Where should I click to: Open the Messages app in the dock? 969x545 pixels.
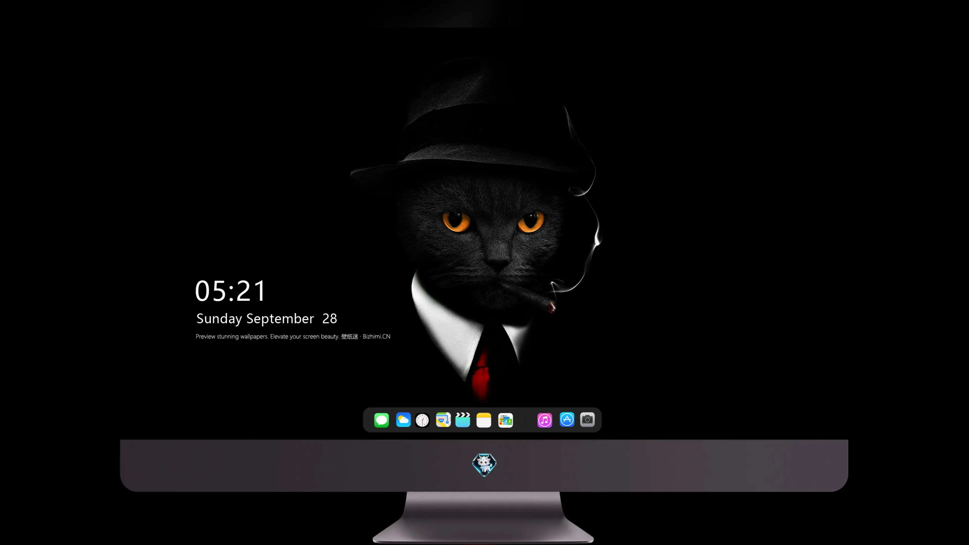point(382,420)
